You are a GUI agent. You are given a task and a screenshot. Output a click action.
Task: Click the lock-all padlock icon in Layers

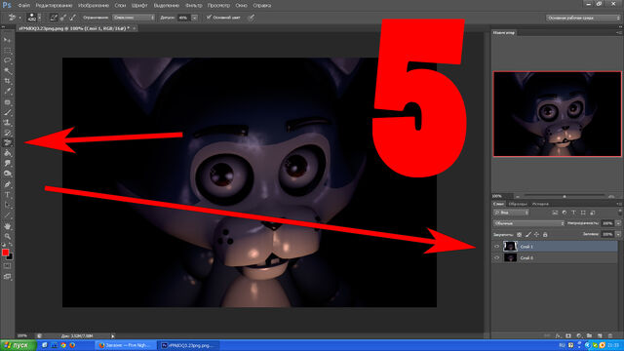point(545,235)
